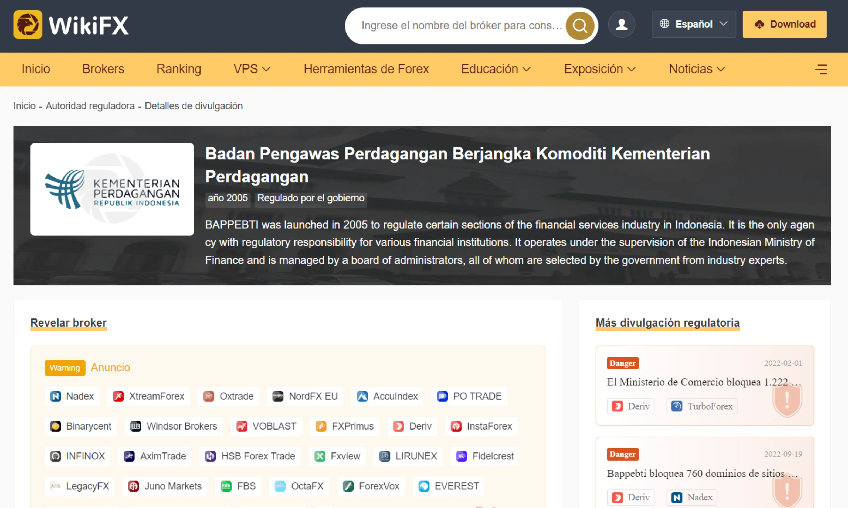Click the Juno Markets broker icon
848x508 pixels.
pos(133,486)
